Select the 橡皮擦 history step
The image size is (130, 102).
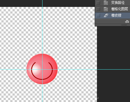point(112,15)
